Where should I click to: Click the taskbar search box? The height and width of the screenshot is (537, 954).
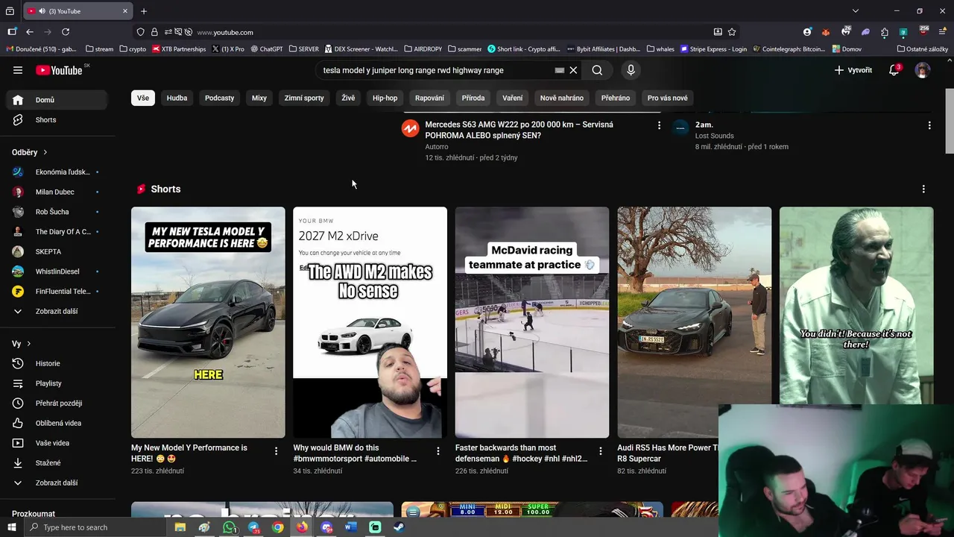click(98, 527)
